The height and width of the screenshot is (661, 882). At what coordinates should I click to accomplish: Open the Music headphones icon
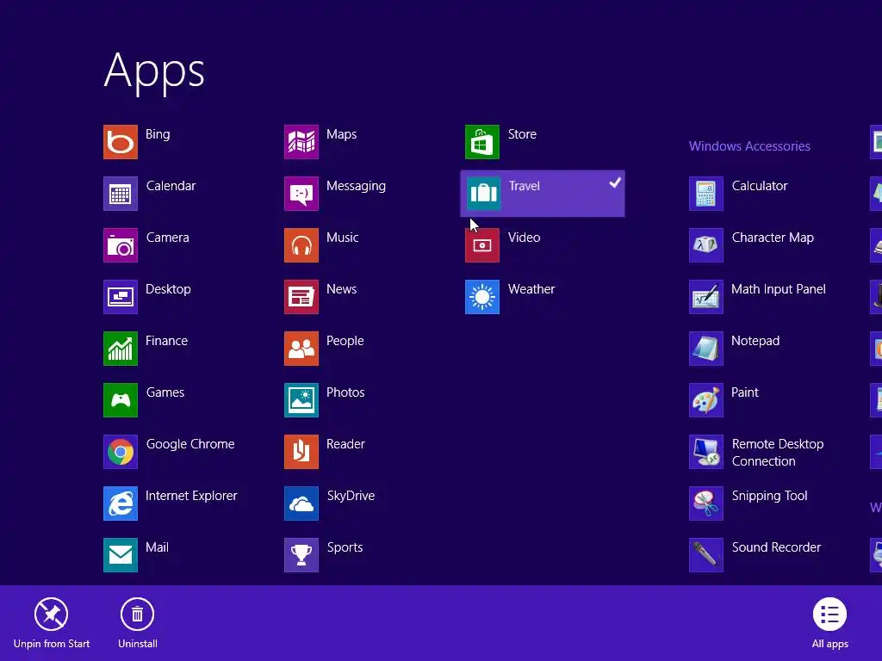pyautogui.click(x=301, y=245)
